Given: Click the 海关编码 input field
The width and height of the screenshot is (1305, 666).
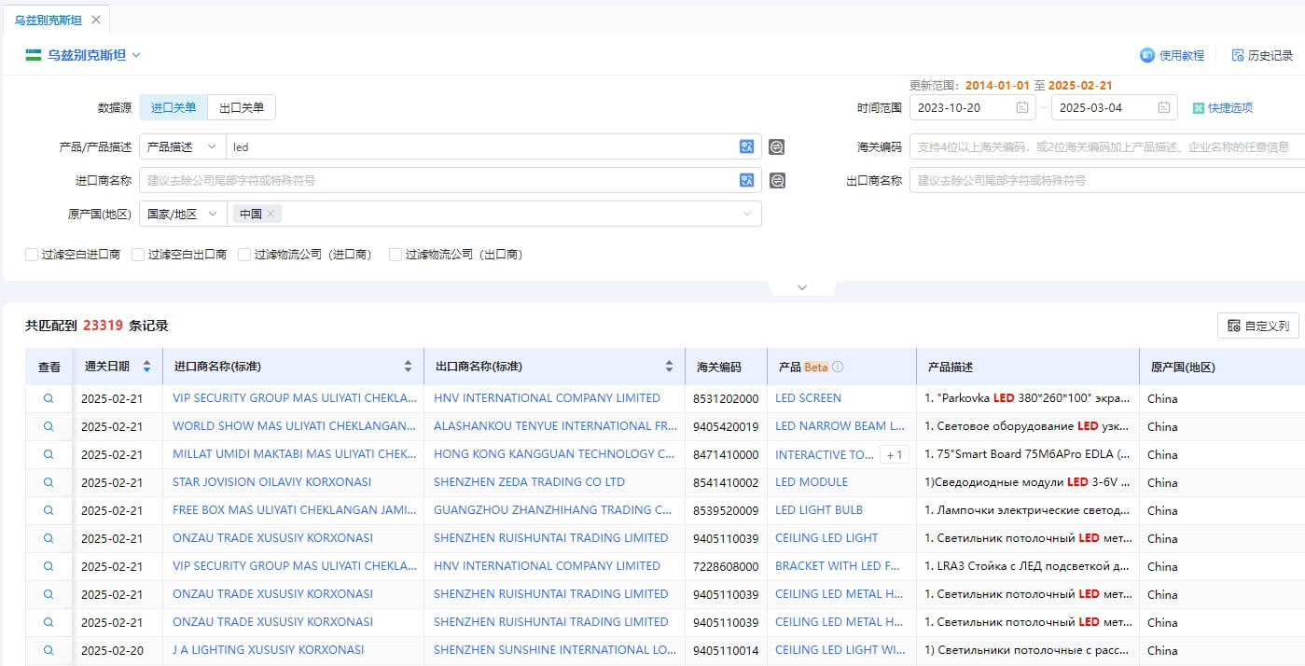Looking at the screenshot, I should [1105, 146].
